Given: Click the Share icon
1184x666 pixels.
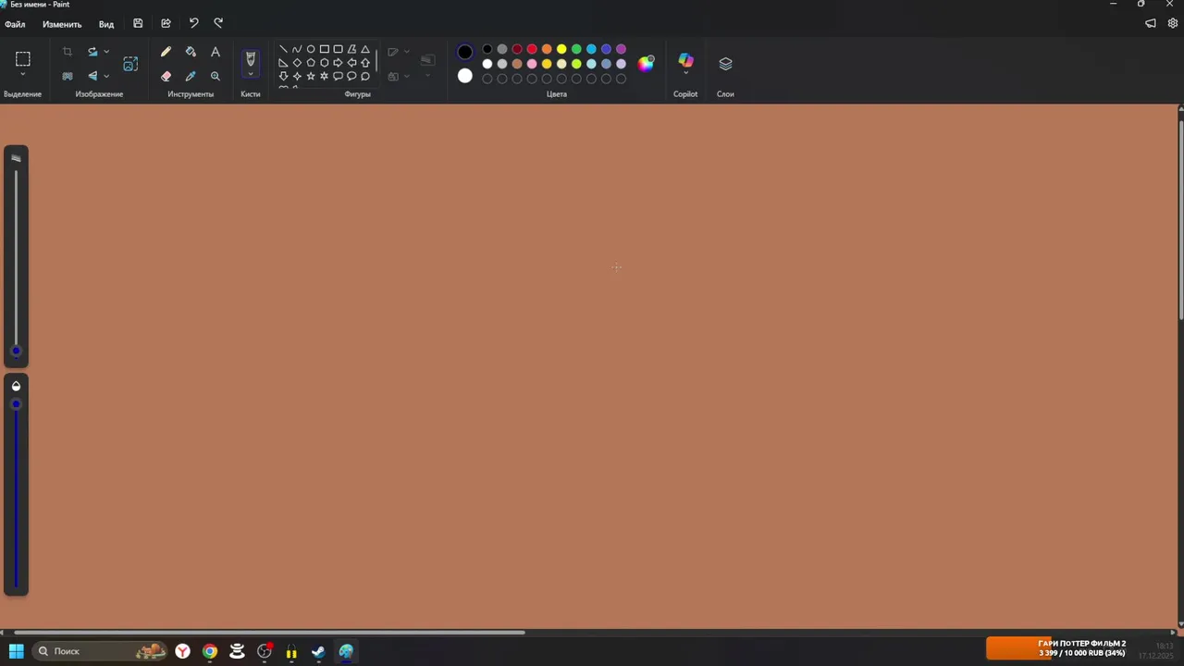Looking at the screenshot, I should 166,23.
